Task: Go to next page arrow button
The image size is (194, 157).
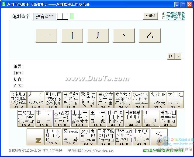Action: [178, 56]
